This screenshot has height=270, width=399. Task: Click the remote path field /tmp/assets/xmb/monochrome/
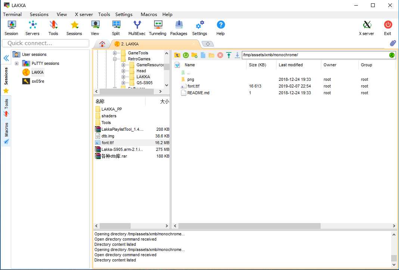click(x=315, y=55)
